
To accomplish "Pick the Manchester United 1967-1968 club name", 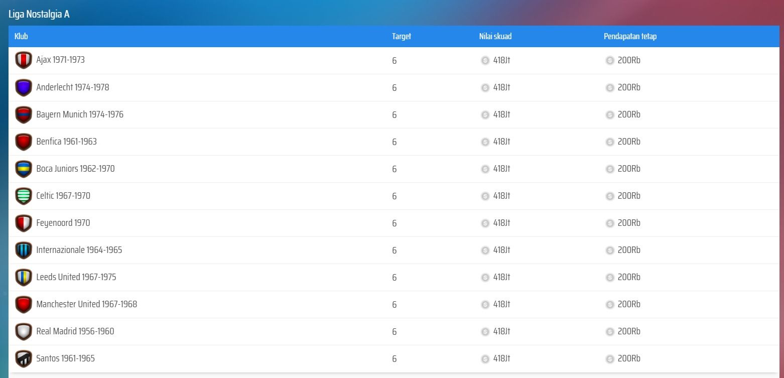I will click(87, 304).
